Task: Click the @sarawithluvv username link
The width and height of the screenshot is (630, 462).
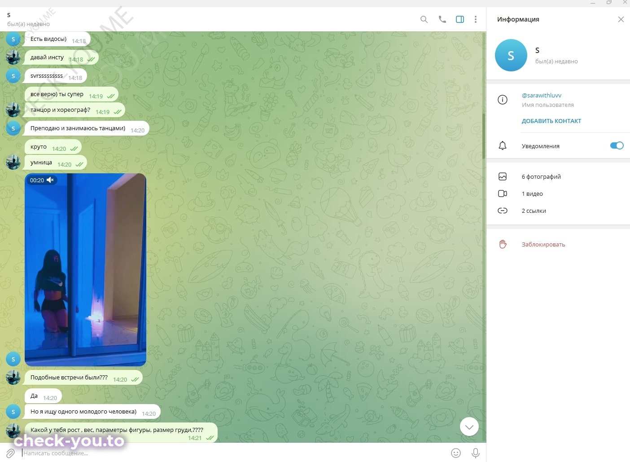Action: 541,95
